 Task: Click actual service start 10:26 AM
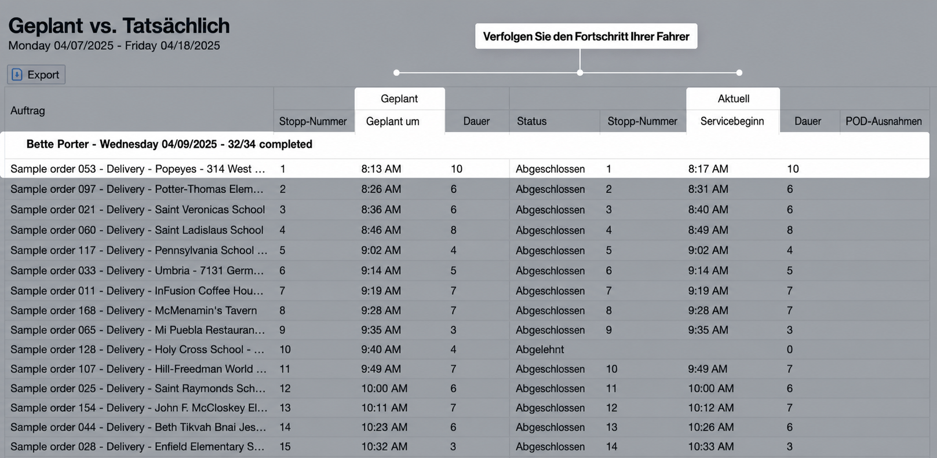click(711, 427)
